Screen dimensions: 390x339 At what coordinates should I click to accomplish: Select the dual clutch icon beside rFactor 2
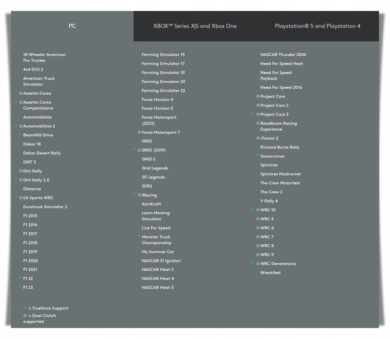258,139
